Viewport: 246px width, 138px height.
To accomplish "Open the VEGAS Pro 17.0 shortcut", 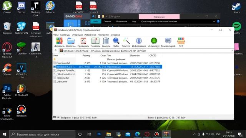I will 22,71.
